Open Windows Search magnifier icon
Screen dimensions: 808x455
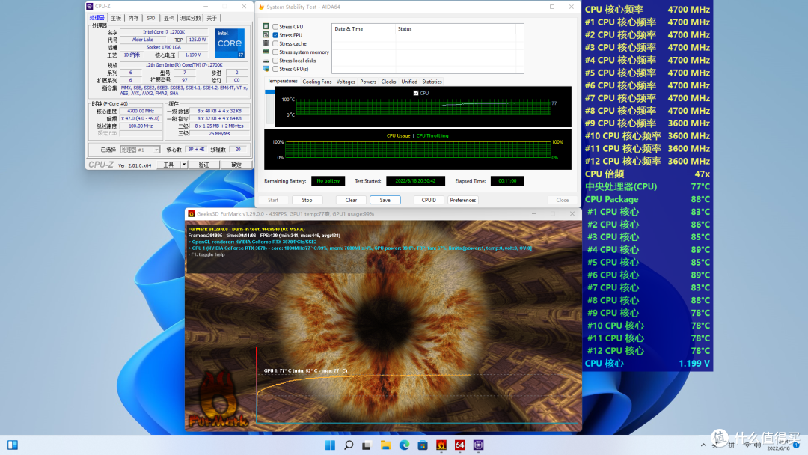(x=349, y=445)
